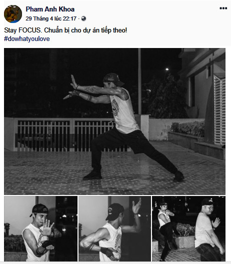Click the baseball cap in the middle thumbnail

coord(115,211)
